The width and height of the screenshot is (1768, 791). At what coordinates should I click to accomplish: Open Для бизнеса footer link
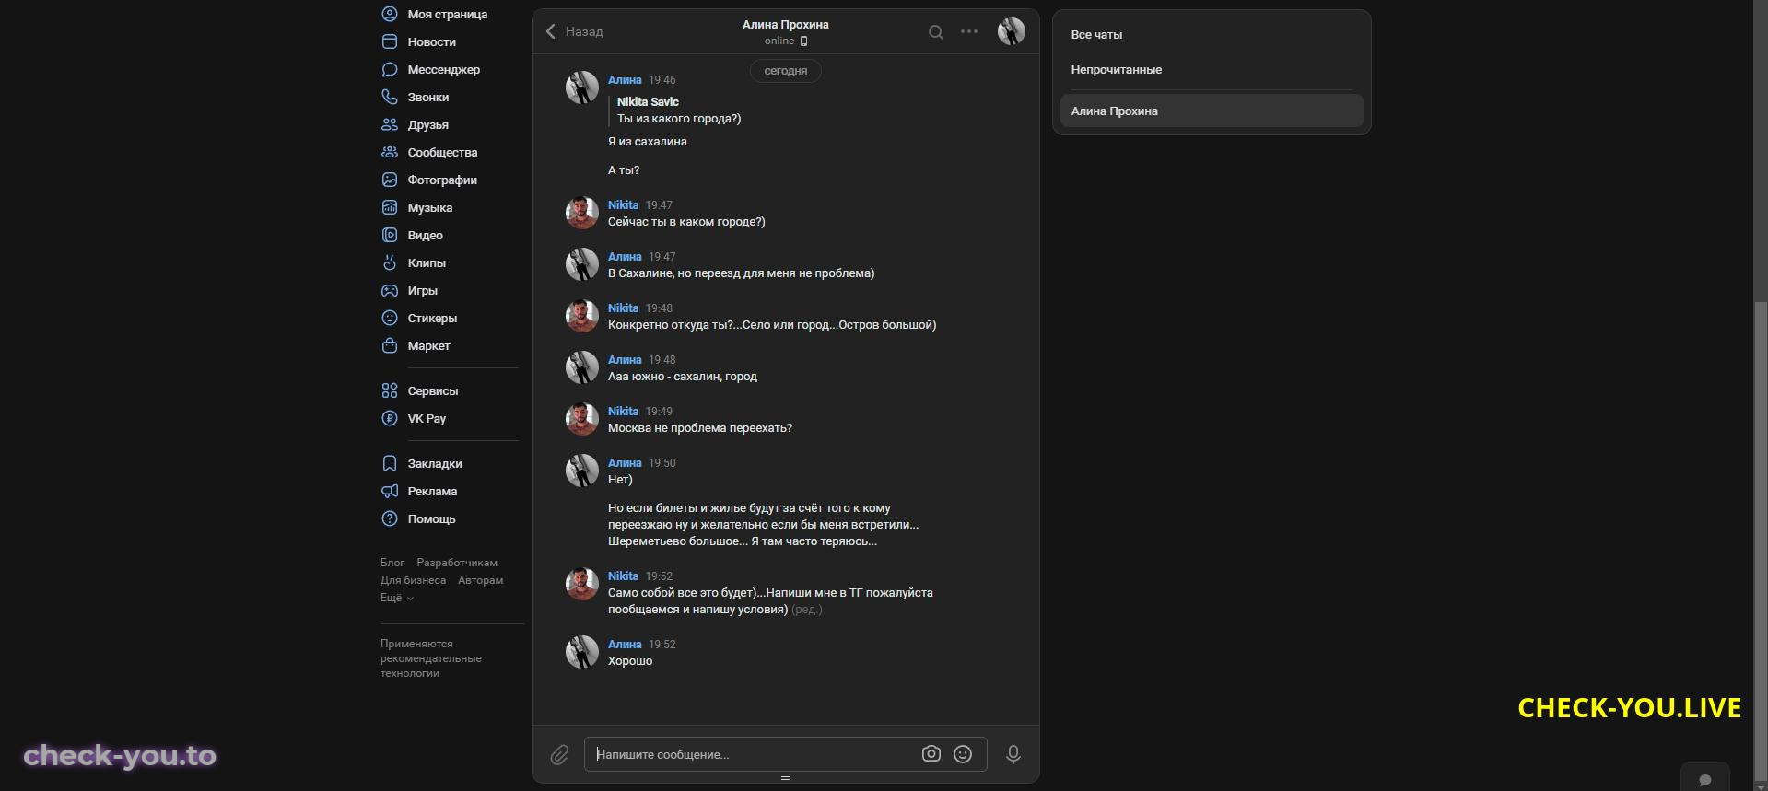[413, 580]
